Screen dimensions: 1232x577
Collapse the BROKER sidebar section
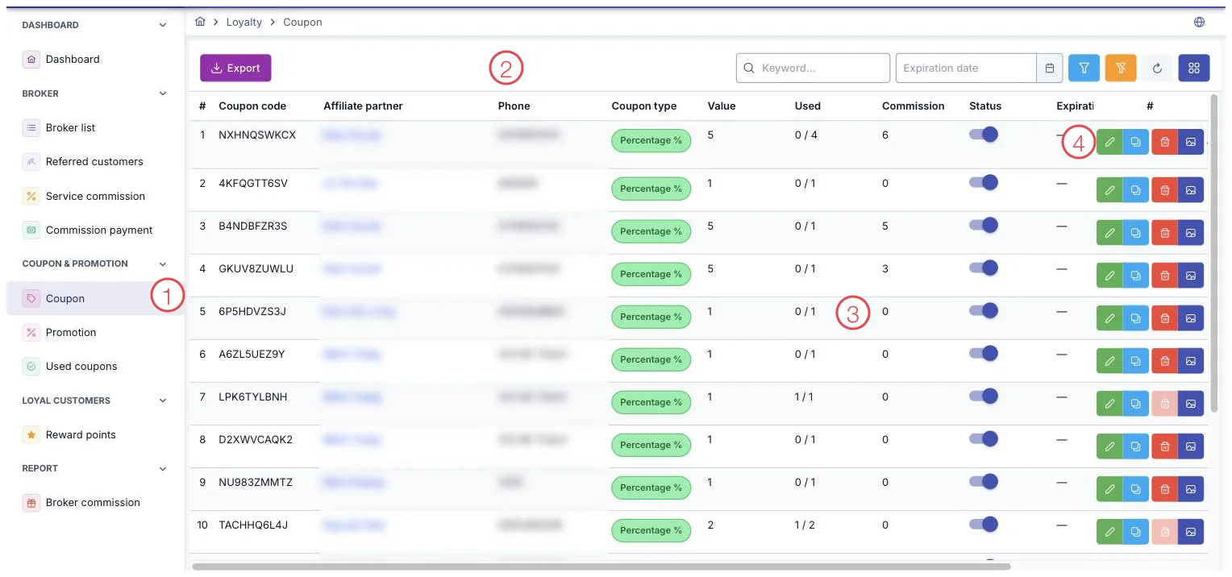coord(163,93)
